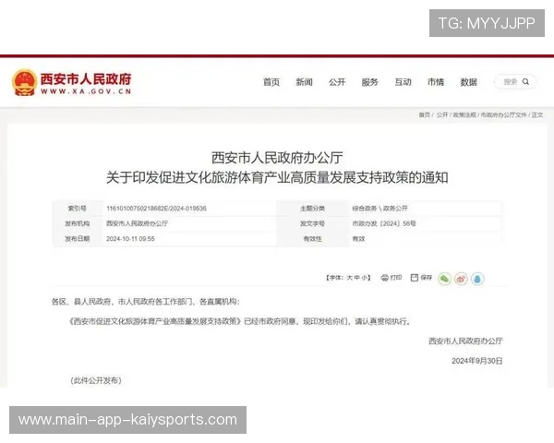
Task: Click the index number 11610100750218682E/2024-019536
Action: [x=156, y=209]
